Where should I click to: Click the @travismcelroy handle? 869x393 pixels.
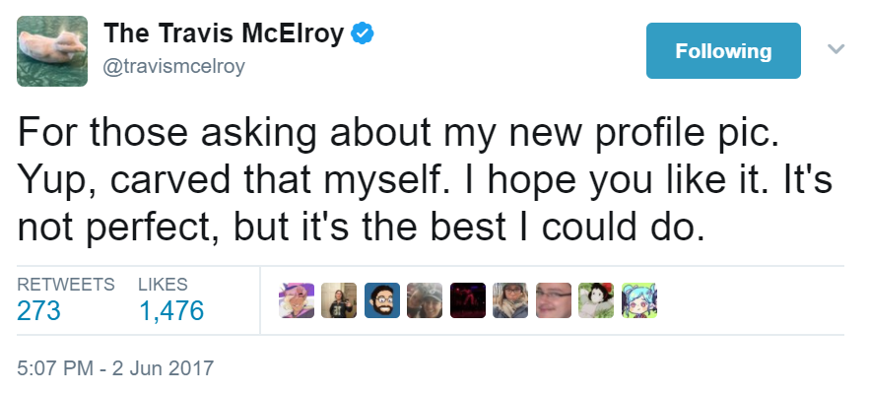[x=174, y=67]
